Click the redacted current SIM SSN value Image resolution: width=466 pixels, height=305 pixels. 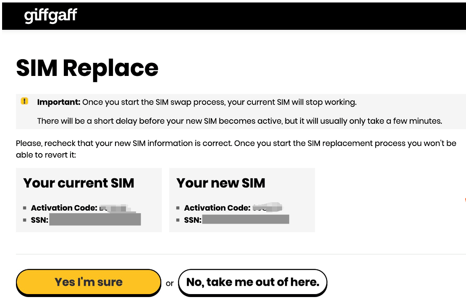point(95,219)
